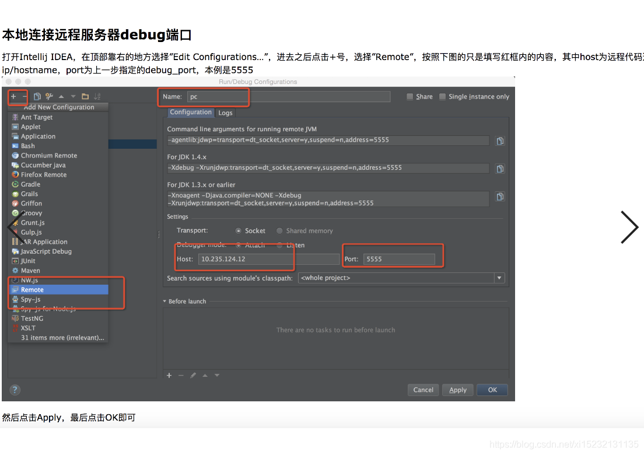
Task: Copy the JVM command line arguments
Action: click(x=500, y=141)
